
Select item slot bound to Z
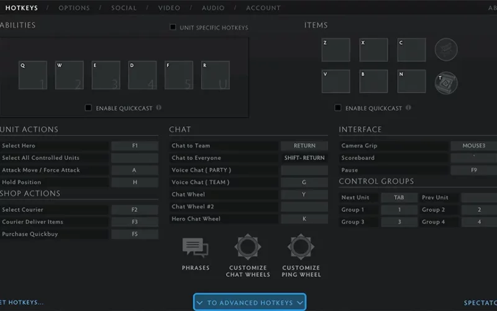(335, 50)
